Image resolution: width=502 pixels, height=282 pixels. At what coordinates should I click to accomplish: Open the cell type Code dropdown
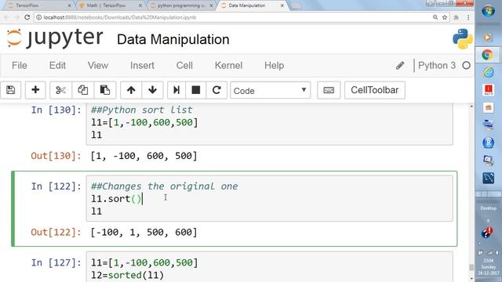270,91
